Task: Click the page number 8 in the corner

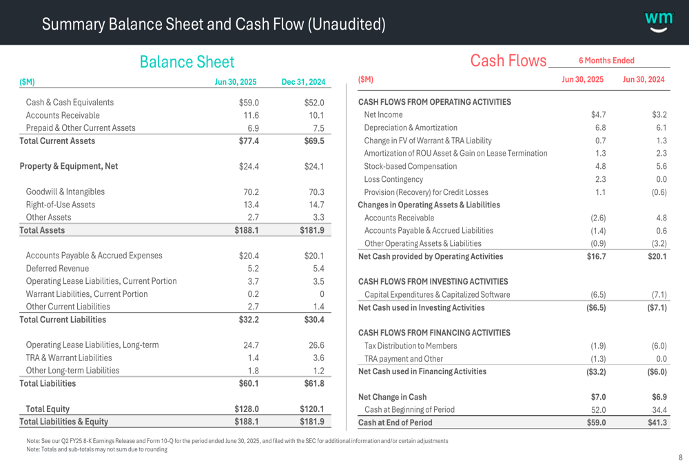Action: click(680, 458)
